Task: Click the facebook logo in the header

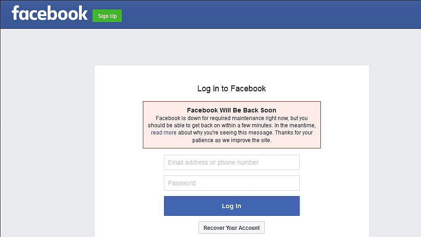Action: pyautogui.click(x=50, y=13)
